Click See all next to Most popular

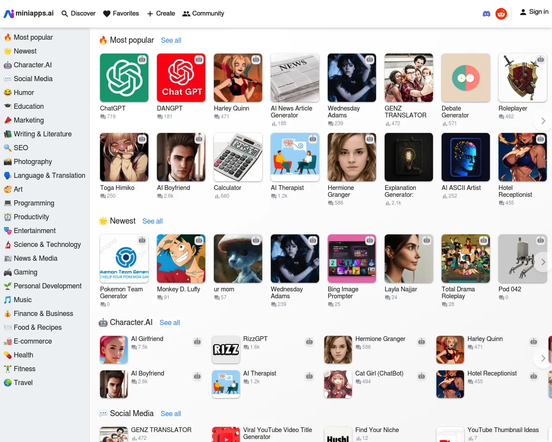click(x=171, y=40)
